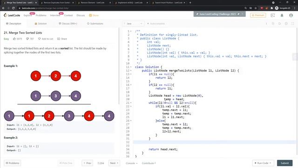Click the side feedback tab at right edge

295,57
